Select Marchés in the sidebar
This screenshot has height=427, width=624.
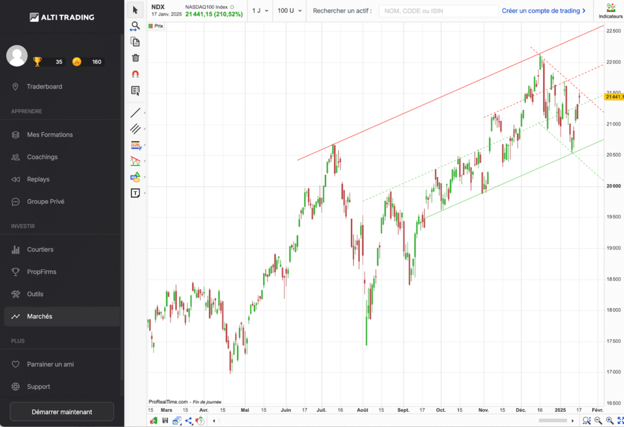click(x=62, y=316)
